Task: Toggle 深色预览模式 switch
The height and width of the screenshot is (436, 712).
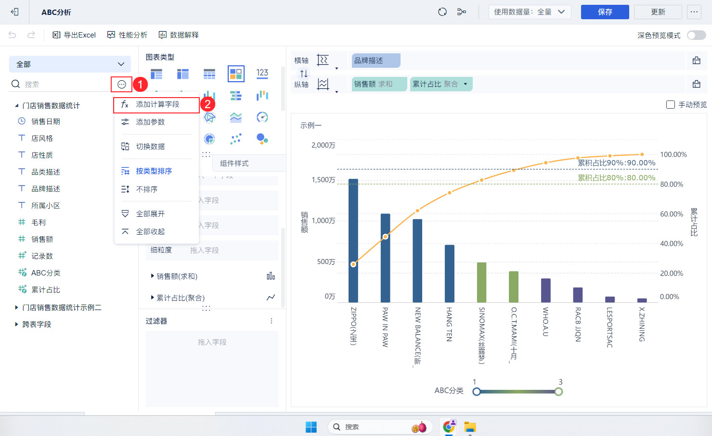Action: point(696,35)
